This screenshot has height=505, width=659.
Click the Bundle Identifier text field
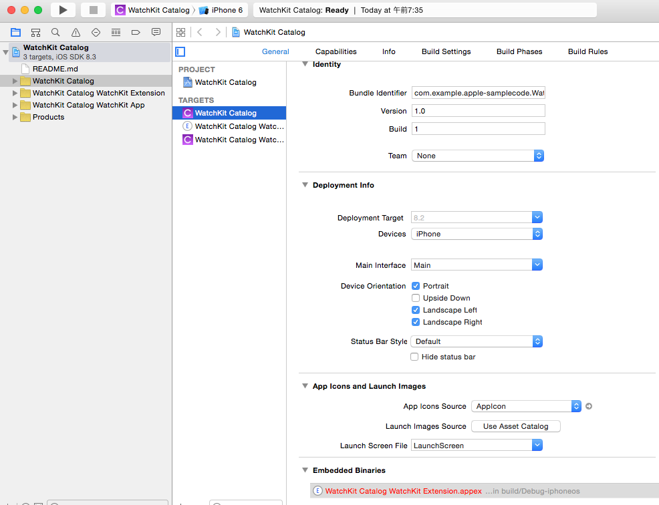479,93
